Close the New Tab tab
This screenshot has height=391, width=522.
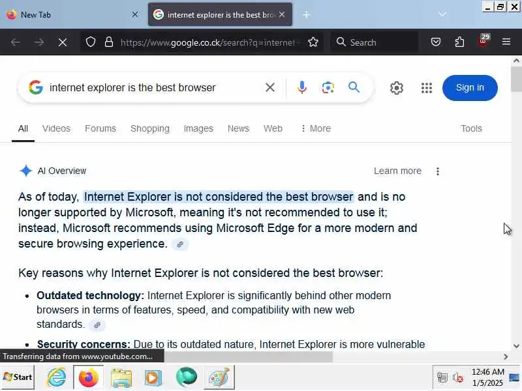(x=135, y=14)
